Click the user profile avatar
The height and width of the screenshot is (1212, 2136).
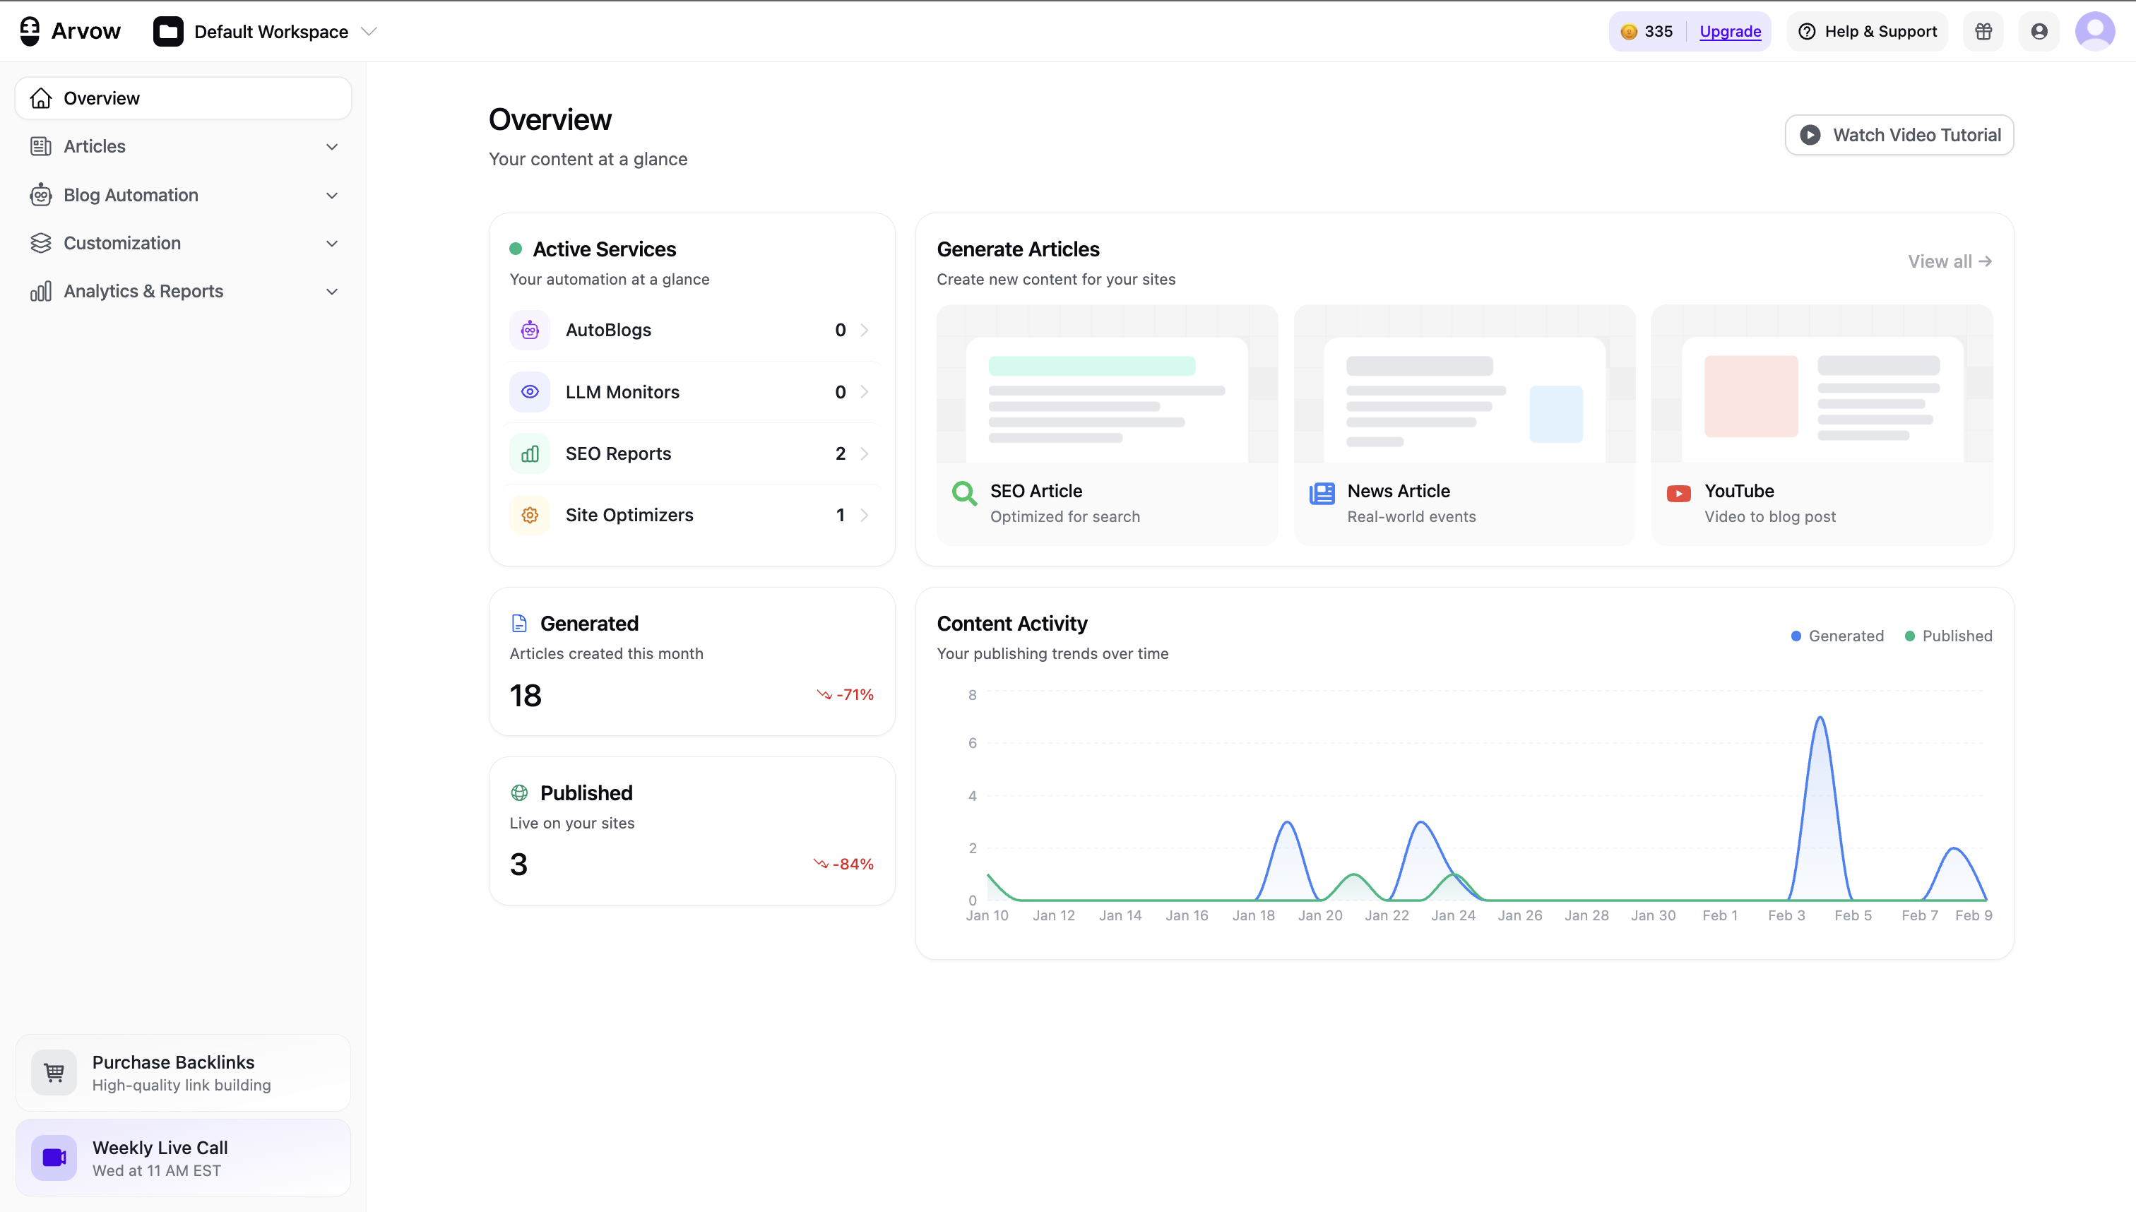[2096, 31]
